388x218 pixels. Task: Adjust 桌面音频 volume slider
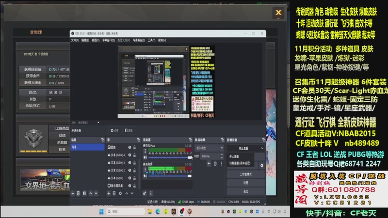point(170,176)
